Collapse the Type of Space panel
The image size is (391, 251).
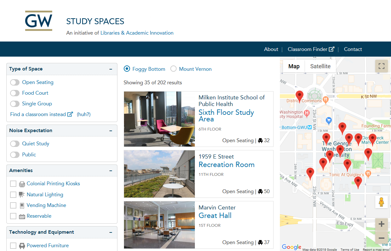111,69
